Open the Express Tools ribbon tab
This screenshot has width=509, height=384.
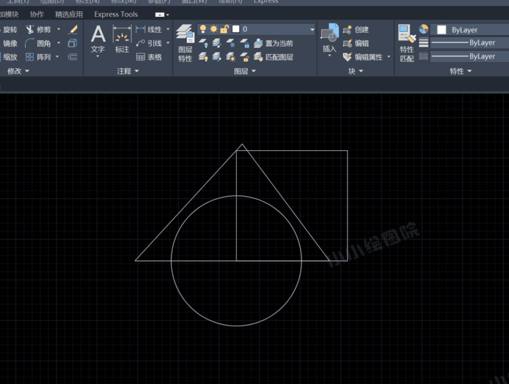(116, 14)
